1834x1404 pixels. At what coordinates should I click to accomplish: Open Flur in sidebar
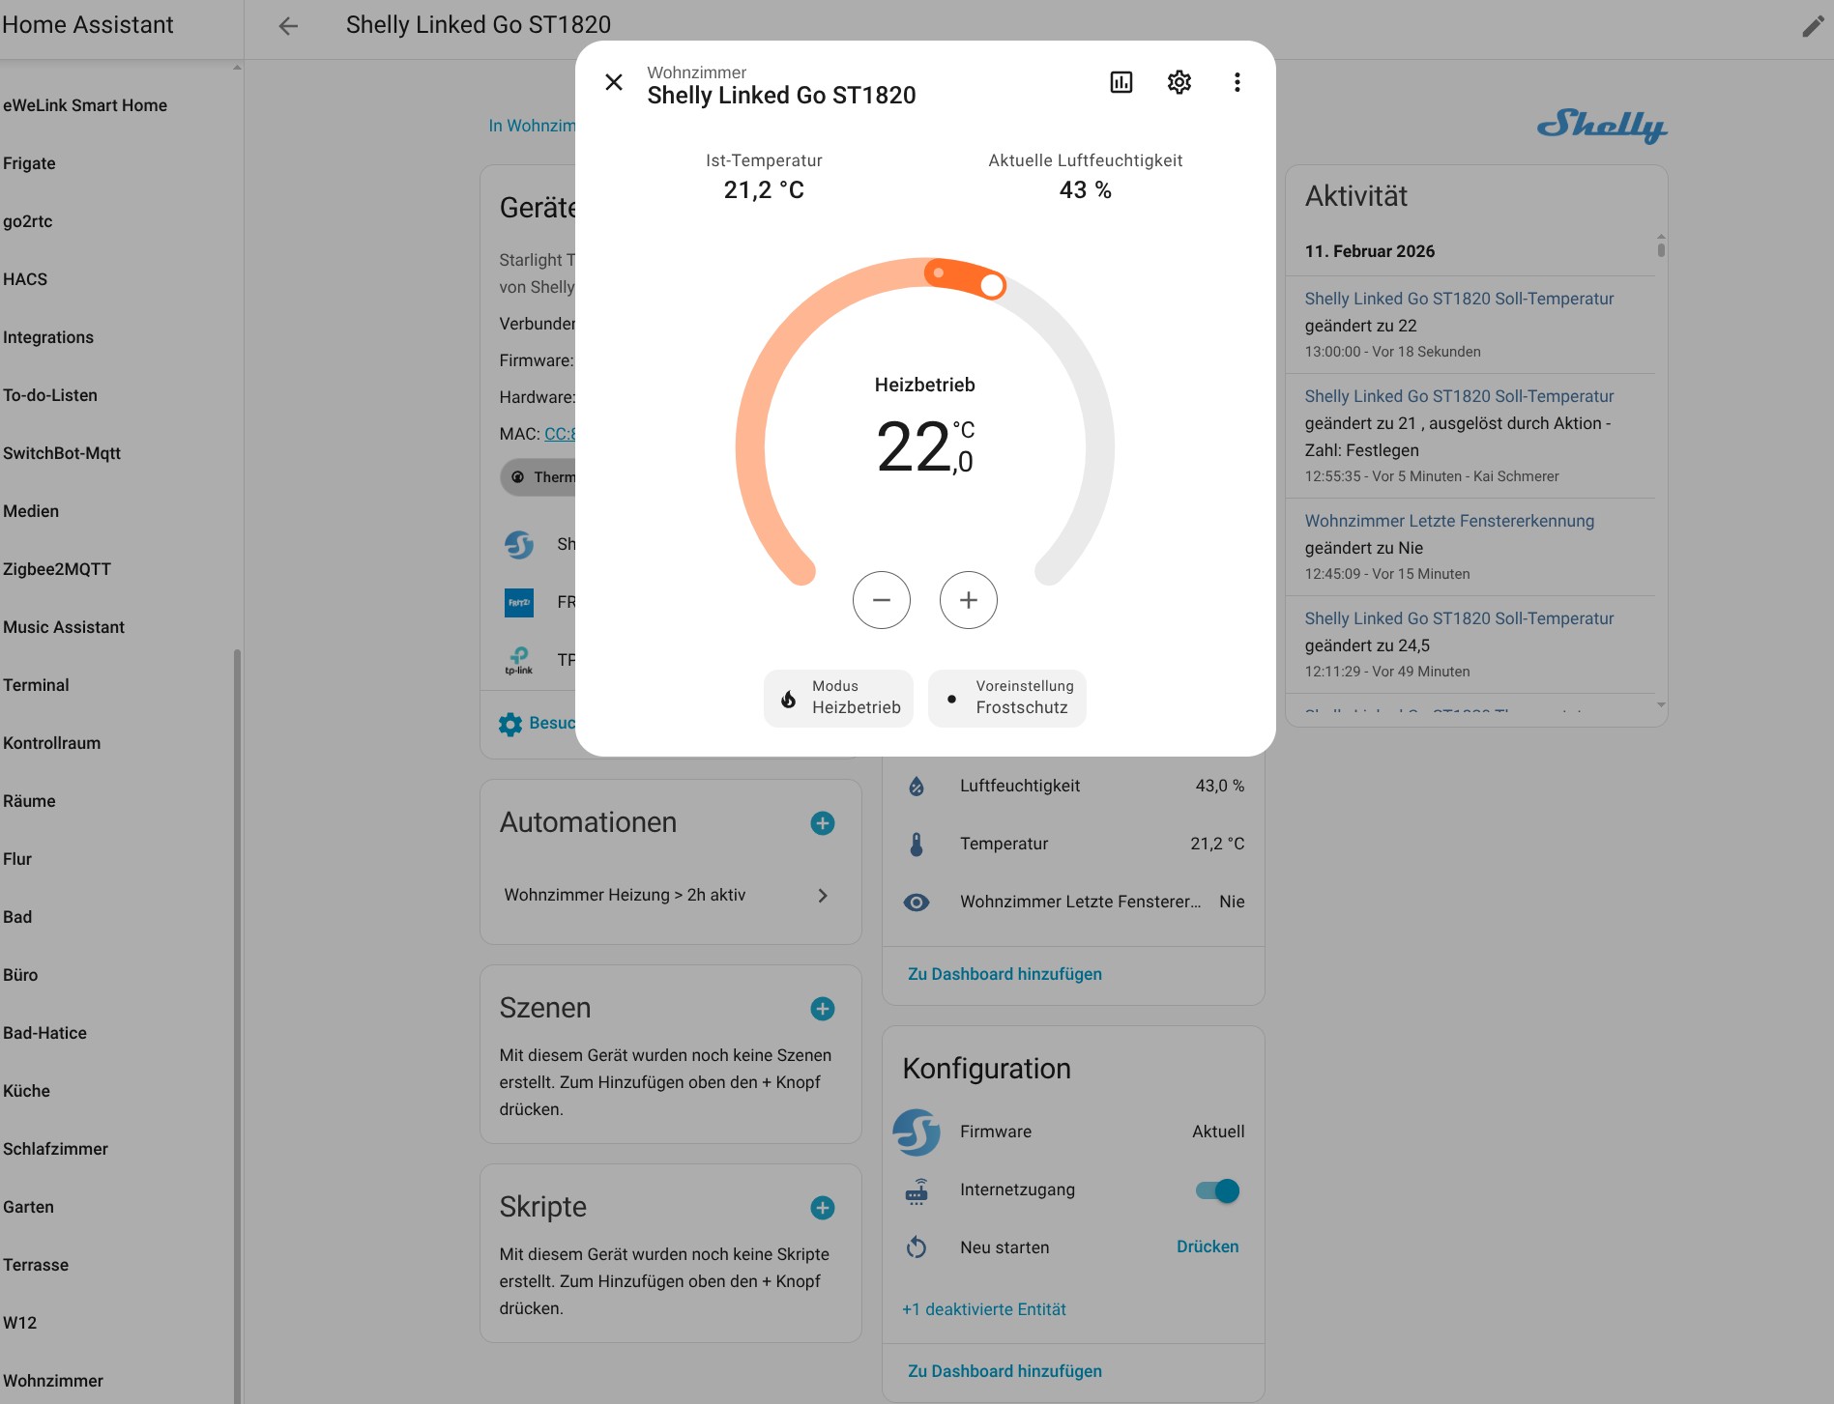click(17, 859)
